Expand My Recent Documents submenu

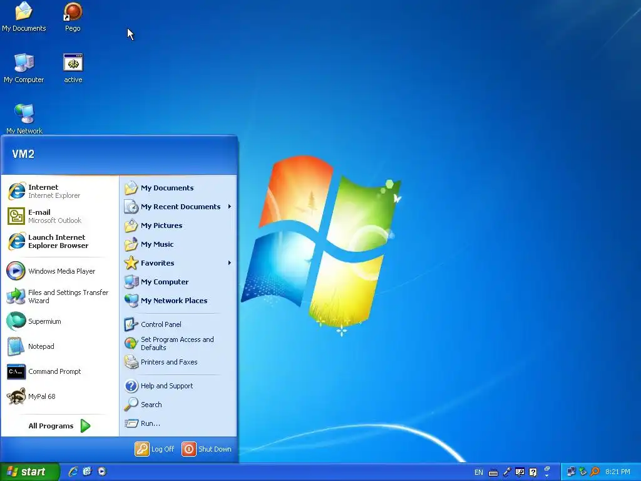(178, 207)
